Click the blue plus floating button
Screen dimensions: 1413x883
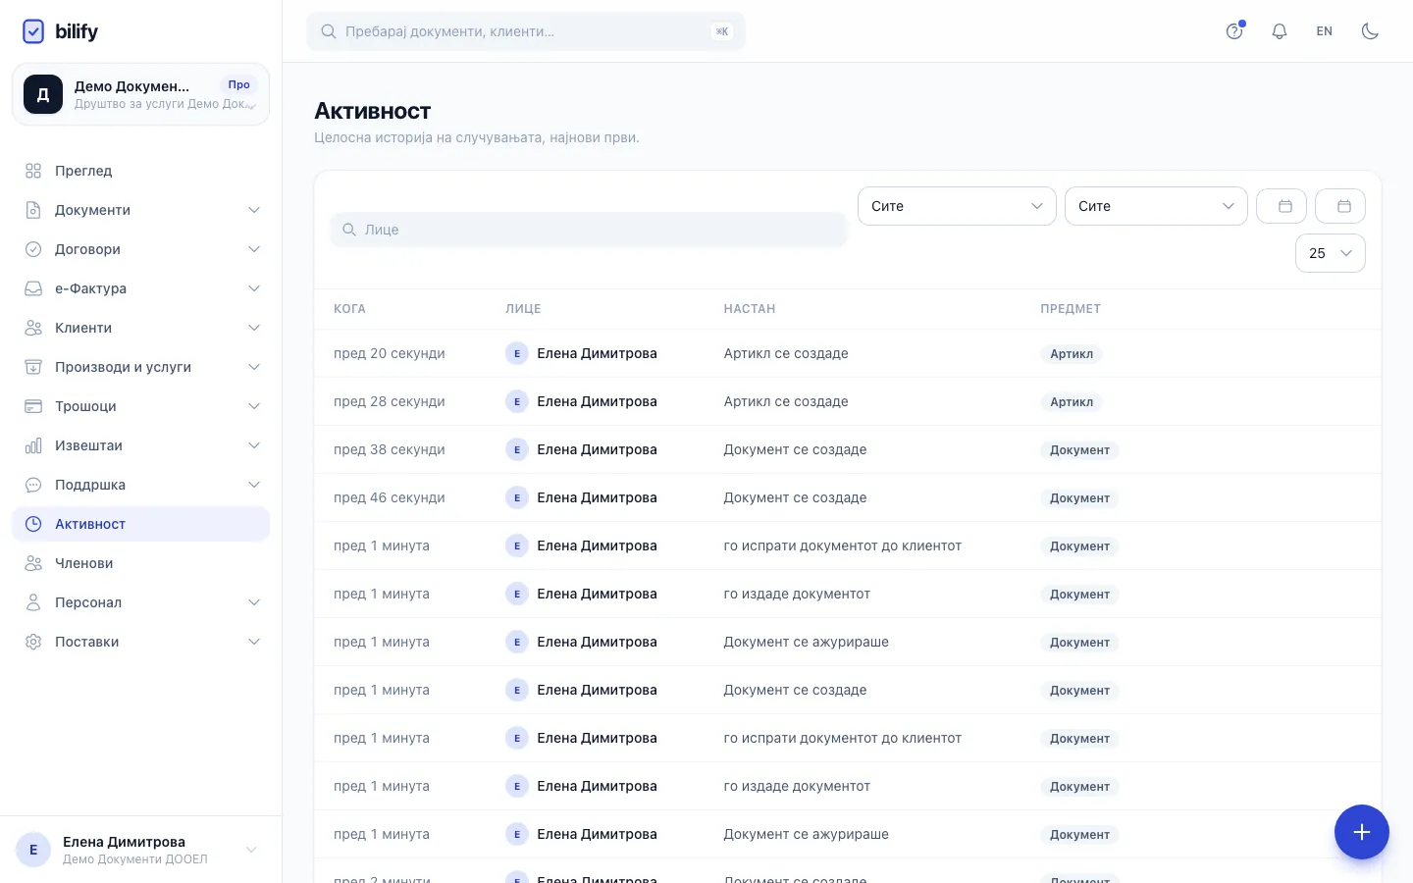tap(1361, 832)
